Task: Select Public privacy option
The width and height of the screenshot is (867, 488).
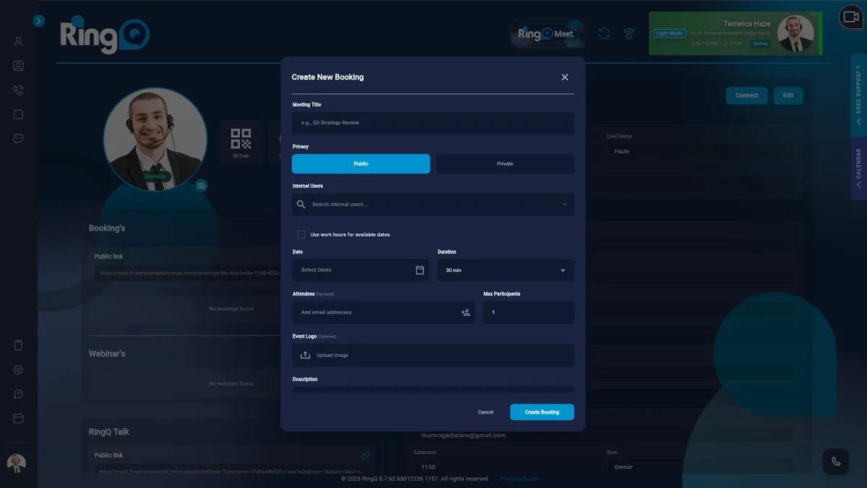Action: [361, 164]
